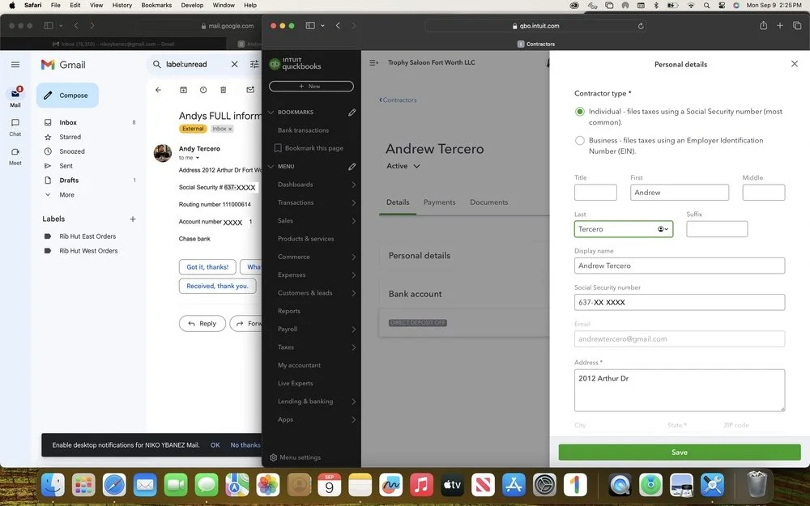The height and width of the screenshot is (506, 810).
Task: Open Meet in the Gmail side rail
Action: [x=15, y=152]
